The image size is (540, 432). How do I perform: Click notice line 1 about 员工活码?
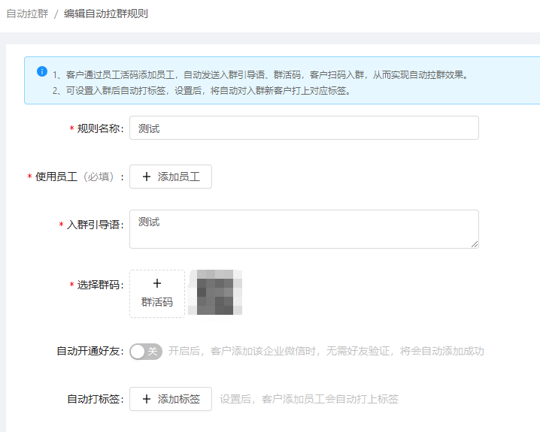pos(261,74)
